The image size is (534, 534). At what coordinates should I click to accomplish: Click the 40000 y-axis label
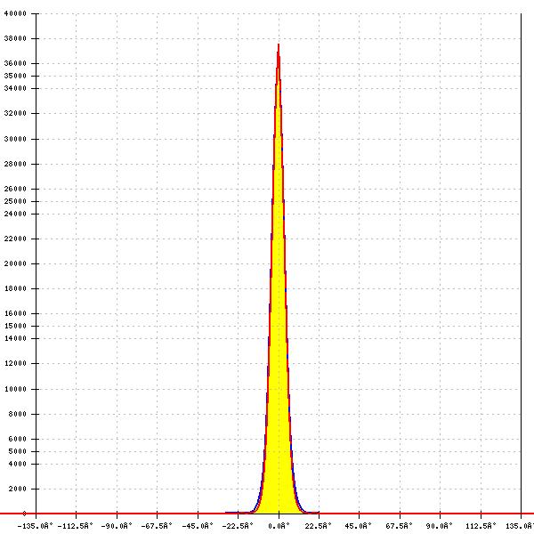(x=15, y=13)
